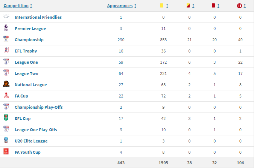Open Championship Play-Offs link
This screenshot has width=254, height=168.
38,107
